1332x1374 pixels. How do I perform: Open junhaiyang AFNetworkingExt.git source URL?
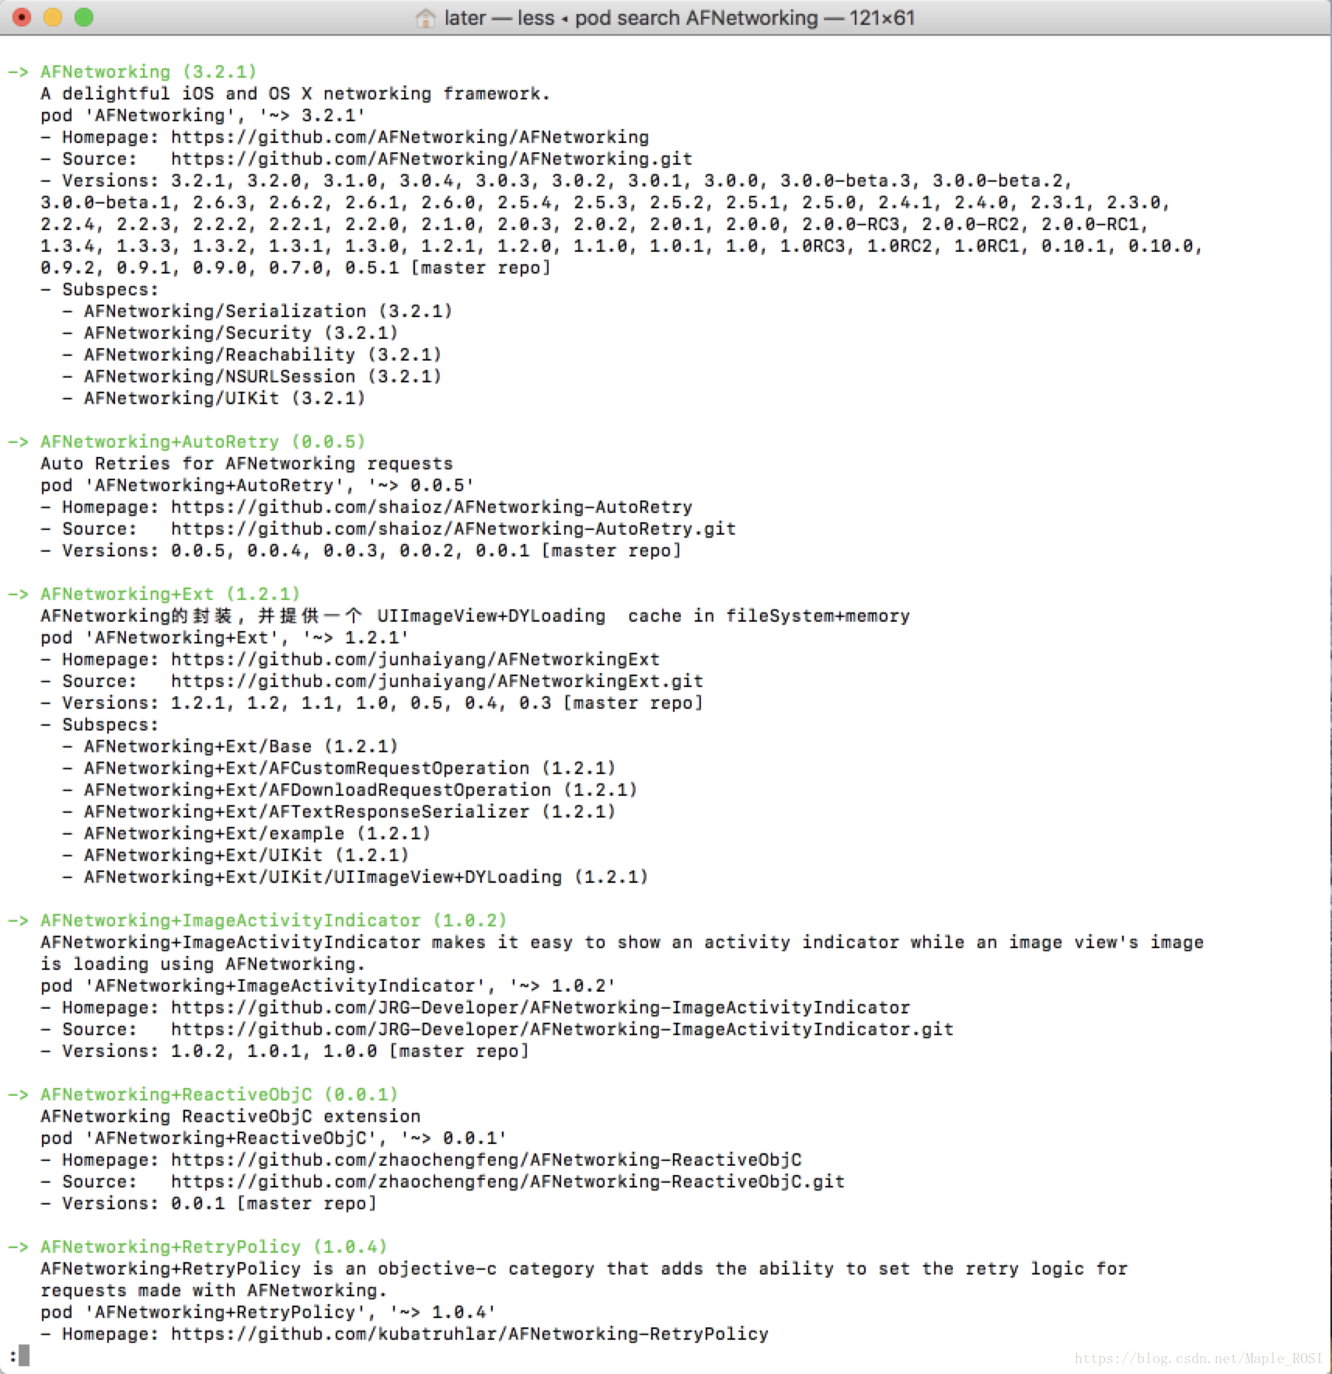point(437,681)
